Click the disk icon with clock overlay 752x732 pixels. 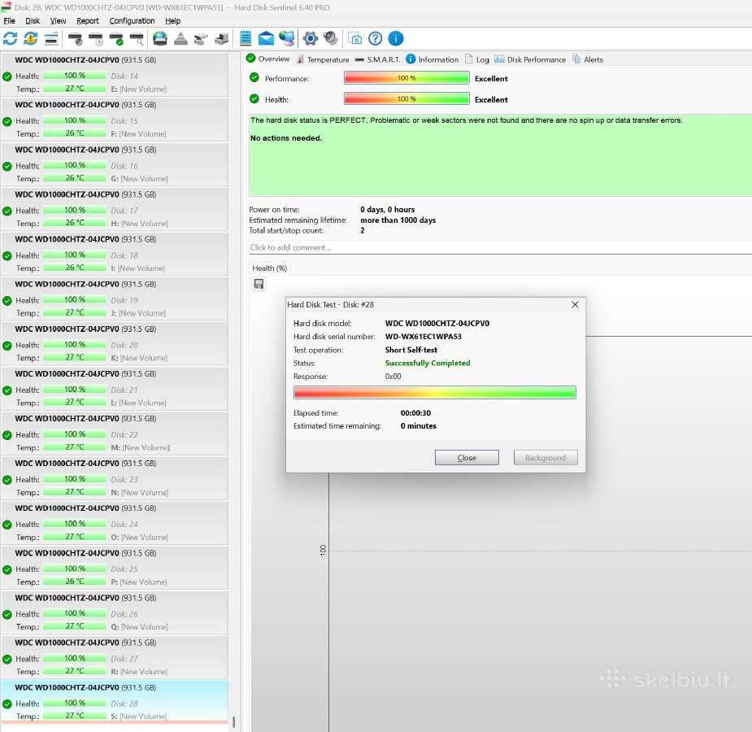95,38
